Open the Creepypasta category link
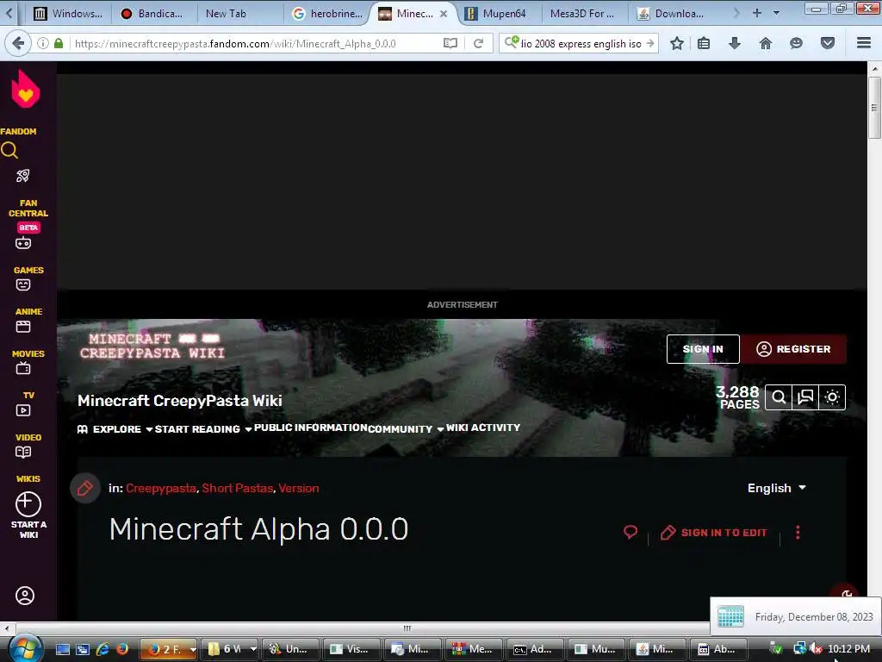Viewport: 882px width, 662px height. coord(161,488)
